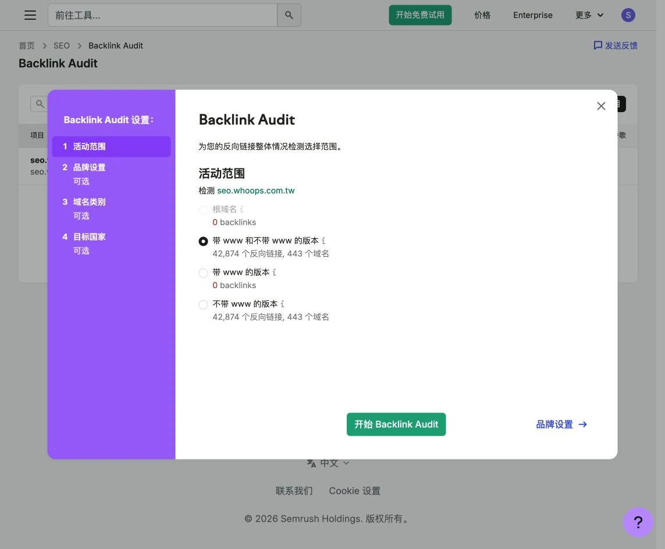
Task: Click the 项目 column header
Action: (x=37, y=135)
